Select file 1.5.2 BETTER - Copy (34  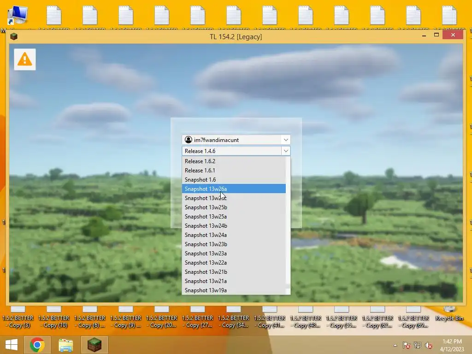click(x=234, y=318)
